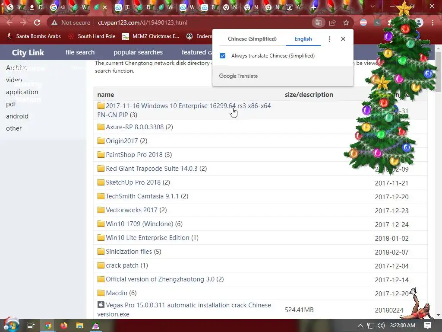Viewport: 442px width, 332px height.
Task: Click the 3:22:00 AM taskbar clock
Action: pos(403,326)
